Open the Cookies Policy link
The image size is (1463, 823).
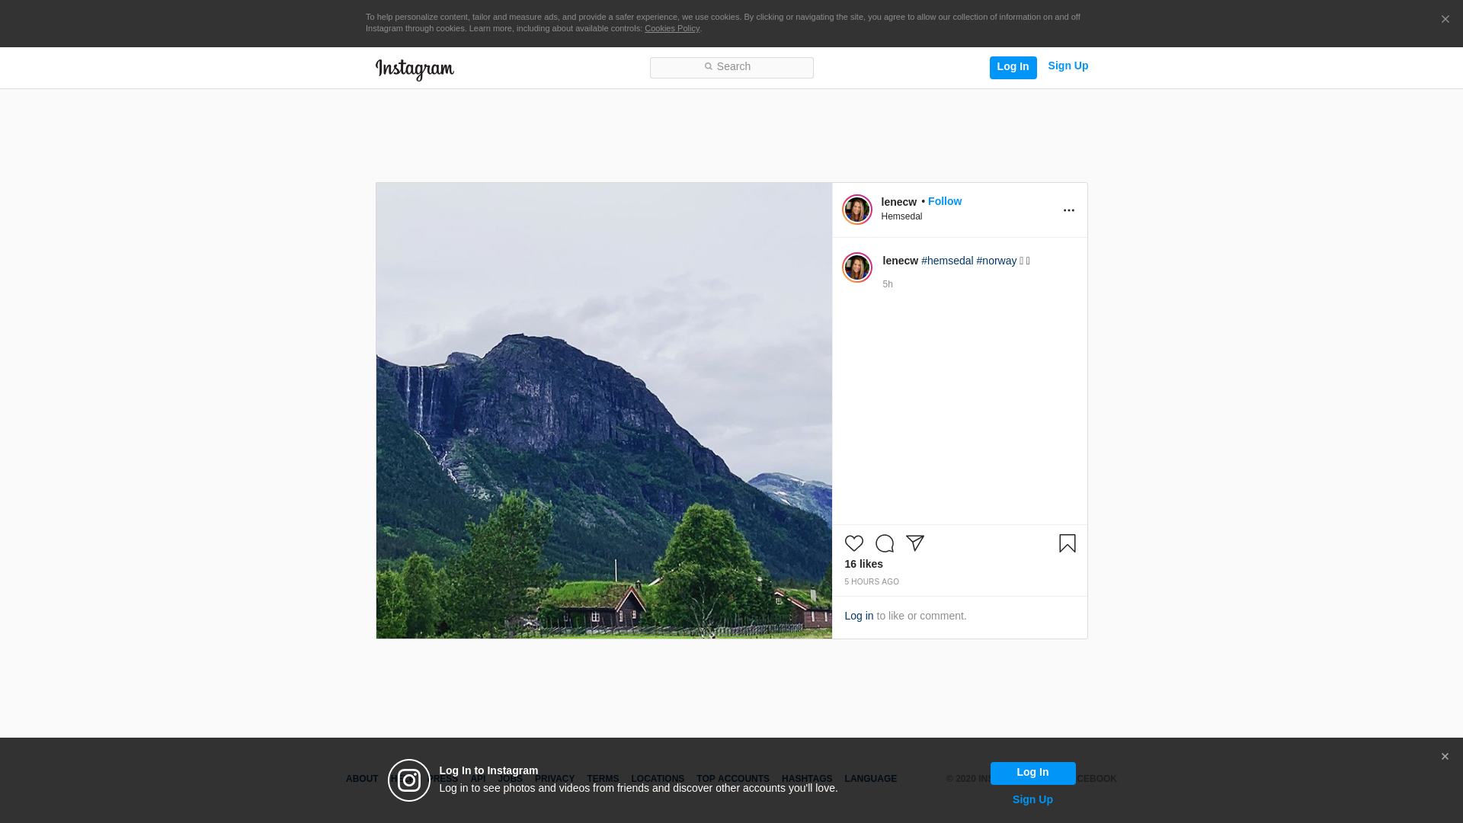(x=671, y=28)
